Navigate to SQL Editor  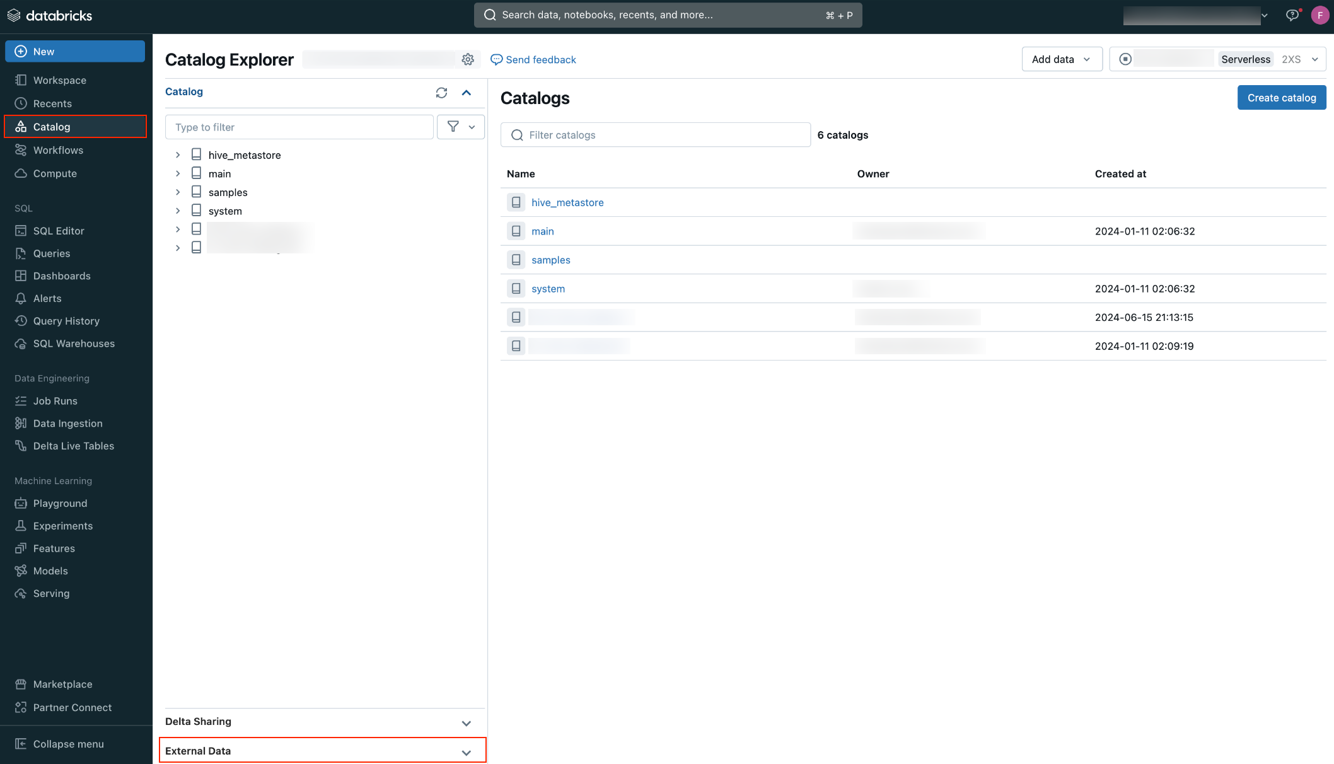(59, 230)
